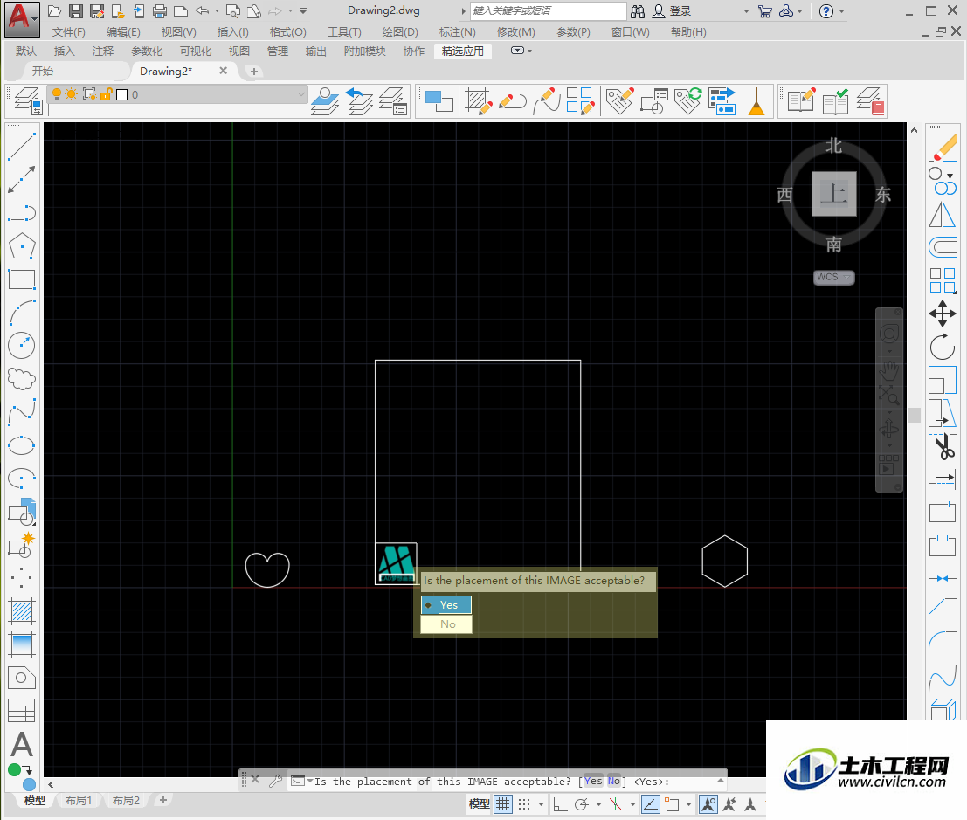Open the Hatch tool
Viewport: 967px width, 820px height.
coord(22,611)
